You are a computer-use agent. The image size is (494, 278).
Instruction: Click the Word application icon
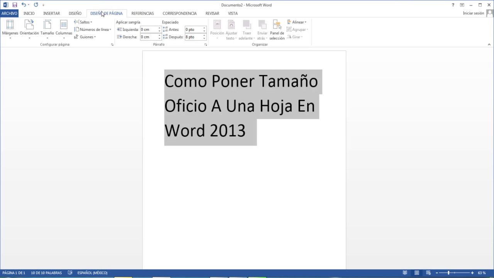[5, 5]
